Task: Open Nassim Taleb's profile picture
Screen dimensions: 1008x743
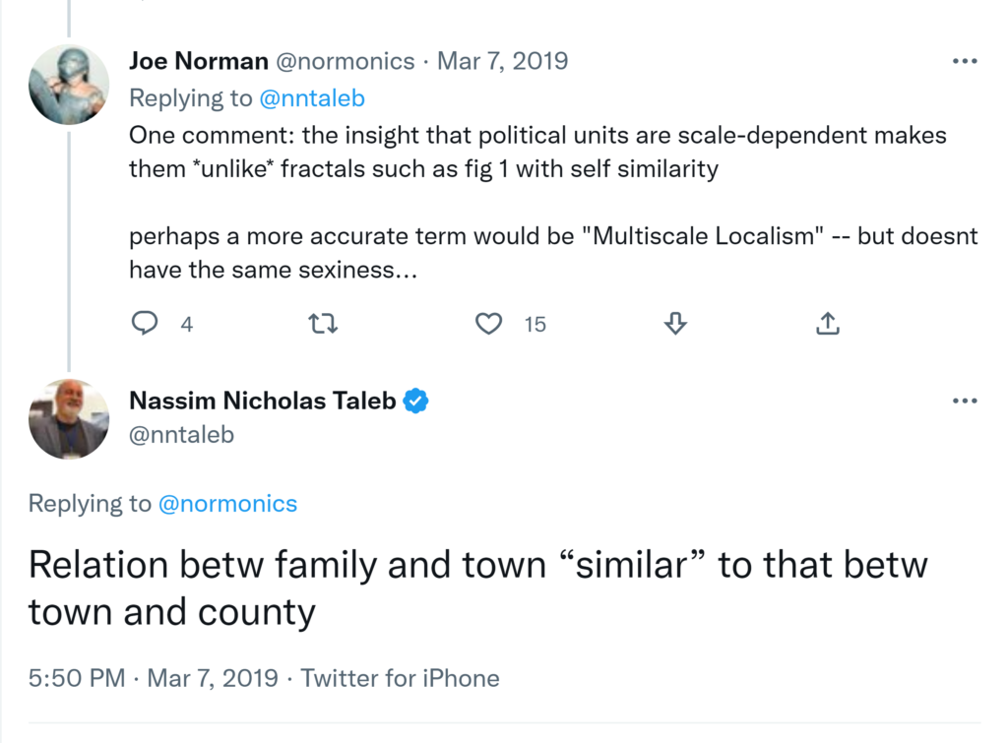Action: 69,418
